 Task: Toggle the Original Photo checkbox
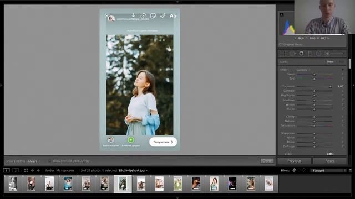(x=281, y=44)
